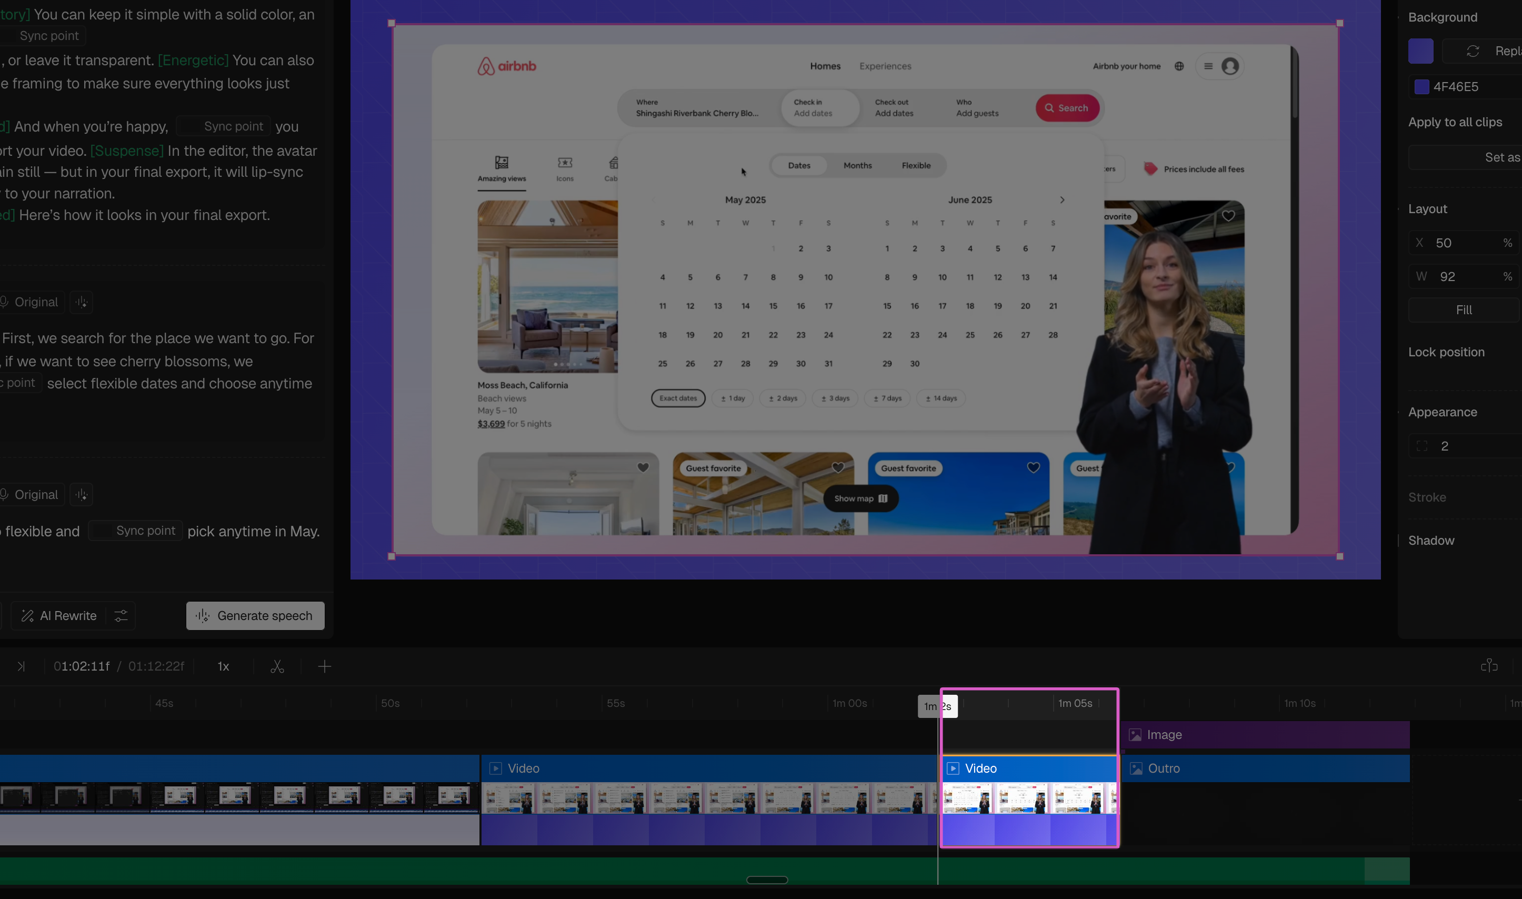1522x899 pixels.
Task: Select the Flexible tab in date picker
Action: [916, 165]
